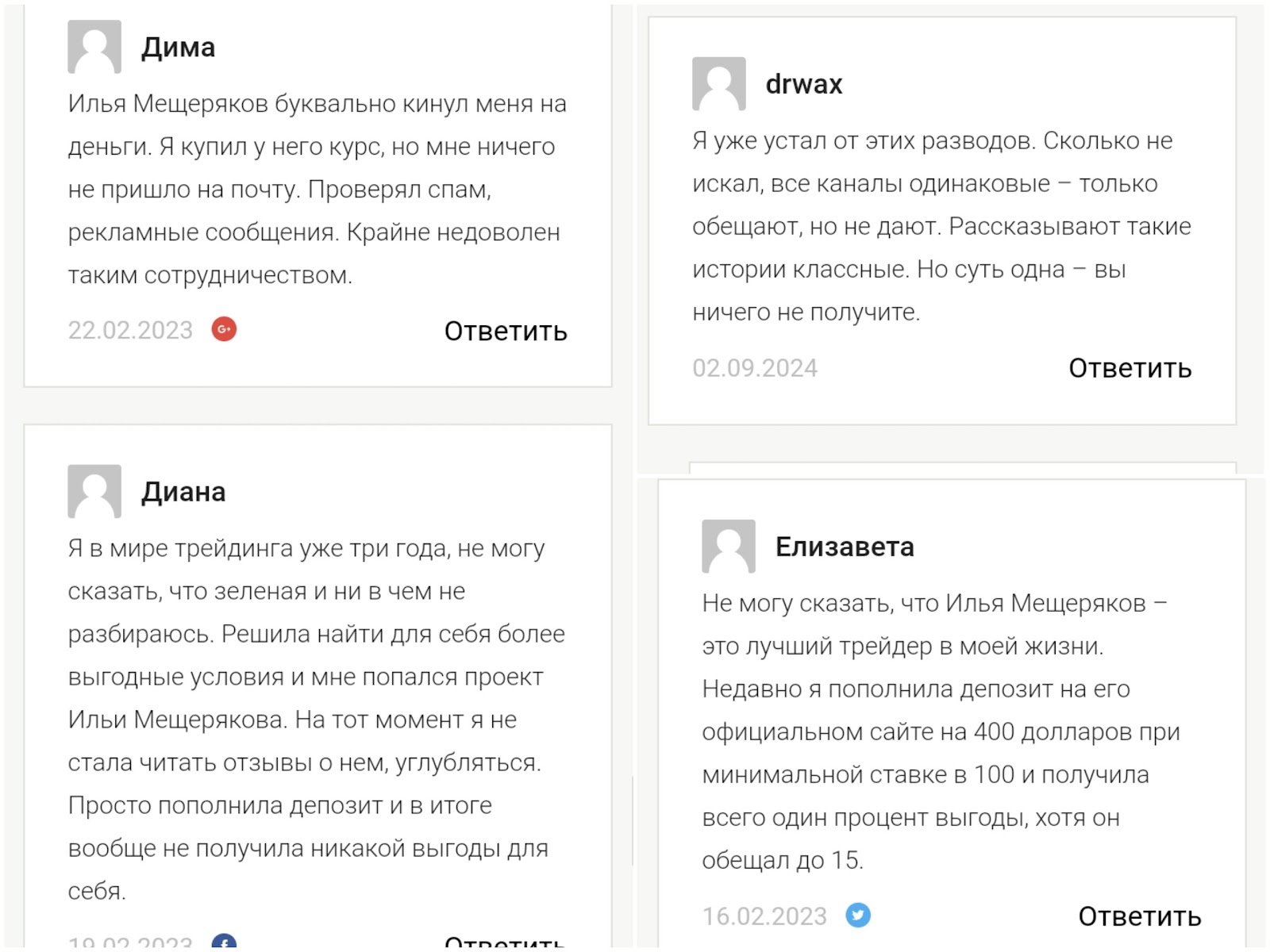
Task: Click Диана's avatar placeholder
Action: (94, 491)
